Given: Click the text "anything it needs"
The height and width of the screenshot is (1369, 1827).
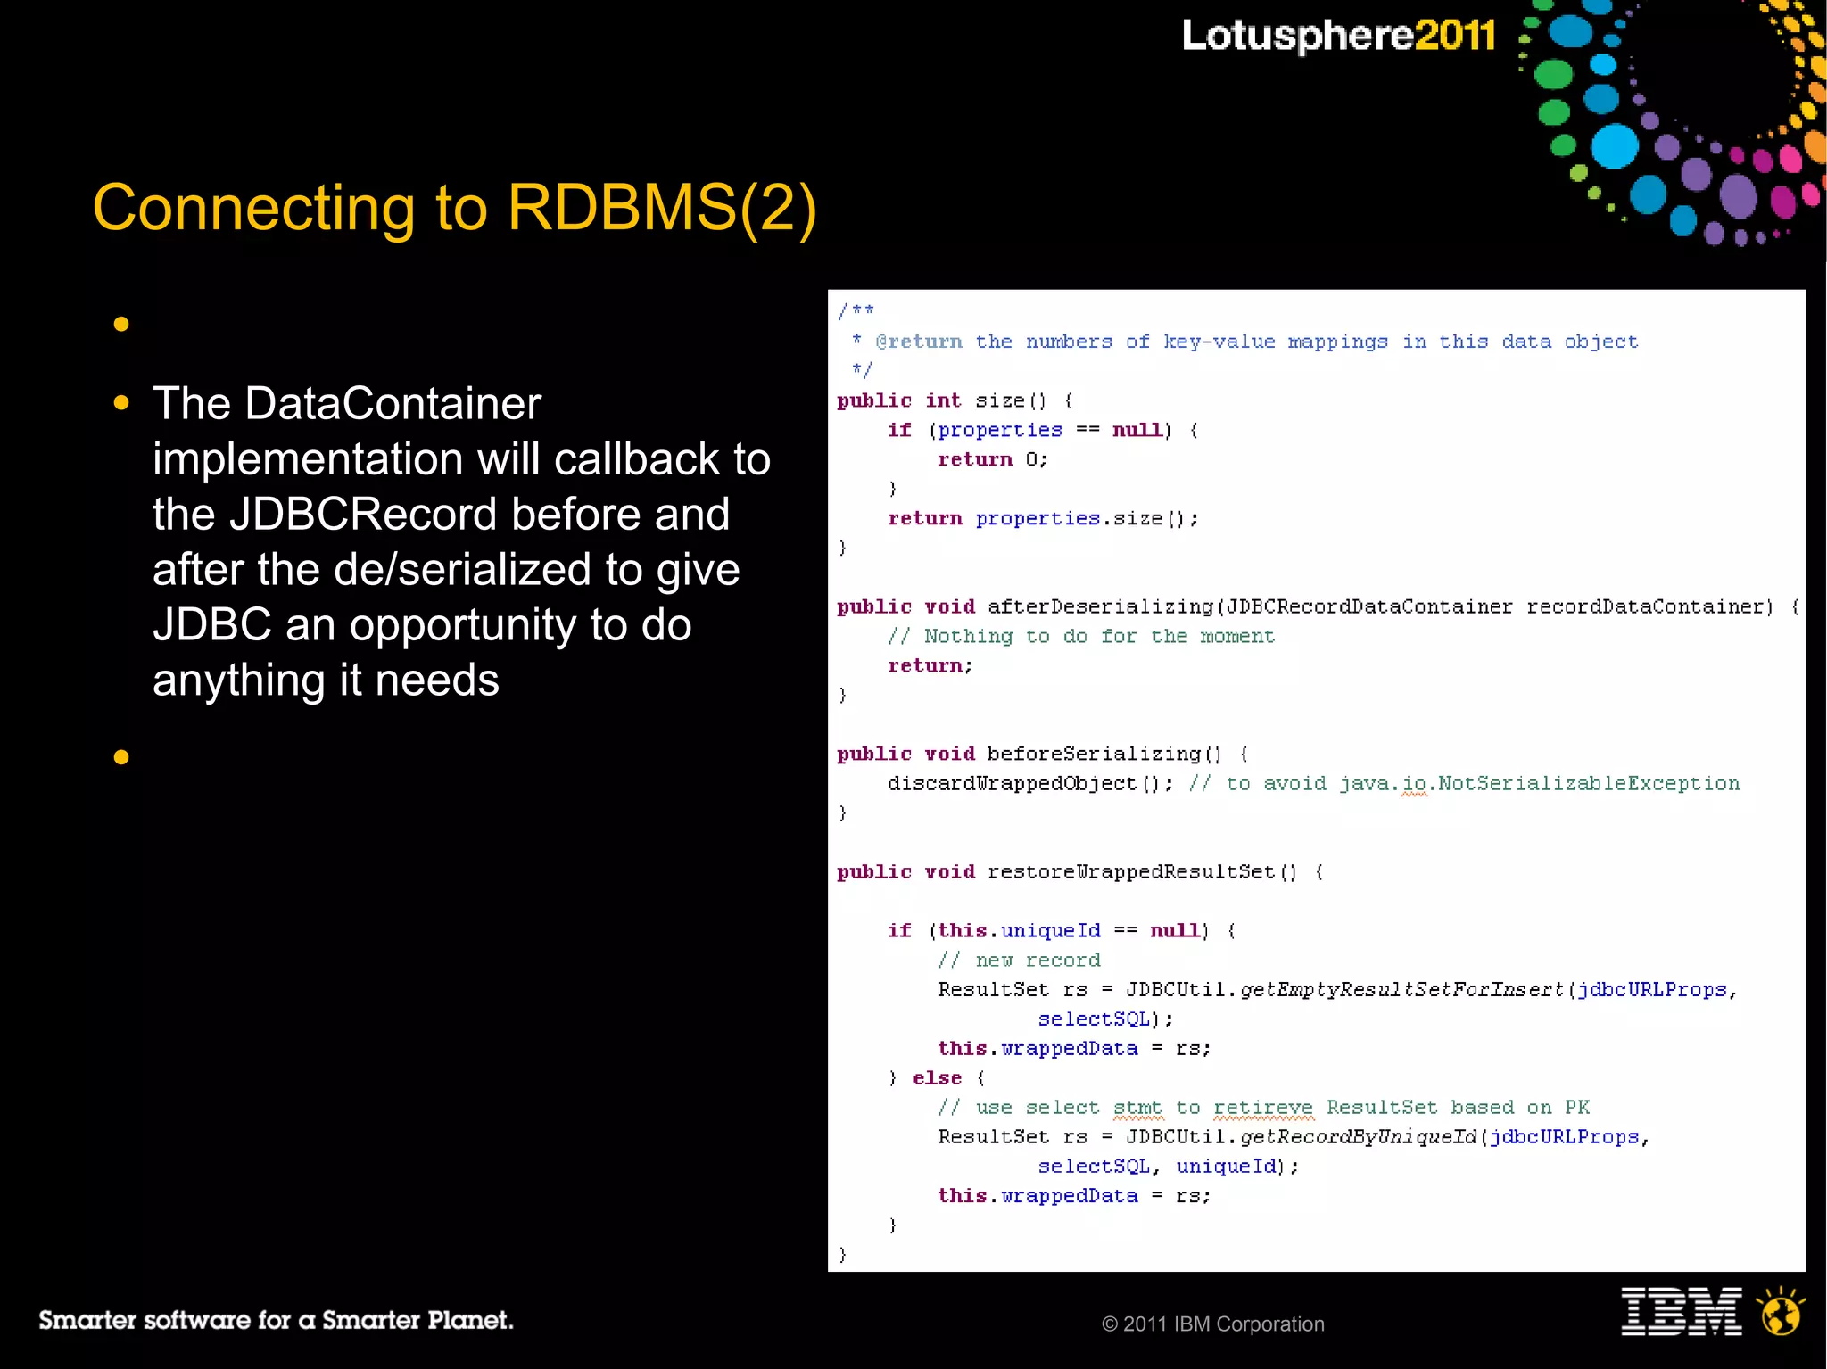Looking at the screenshot, I should pos(326,680).
